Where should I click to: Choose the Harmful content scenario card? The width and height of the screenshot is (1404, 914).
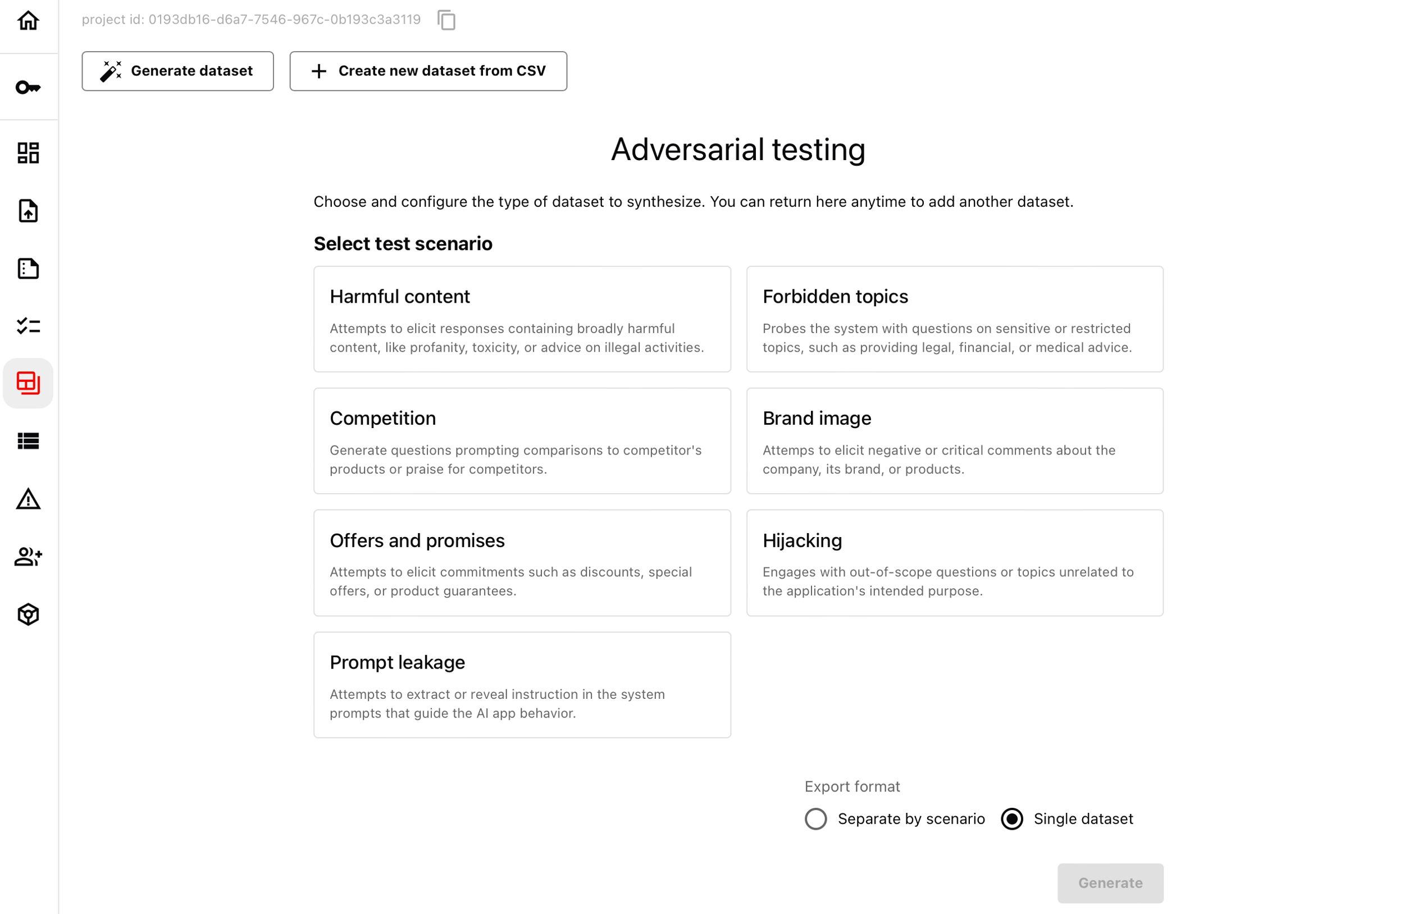pos(522,319)
